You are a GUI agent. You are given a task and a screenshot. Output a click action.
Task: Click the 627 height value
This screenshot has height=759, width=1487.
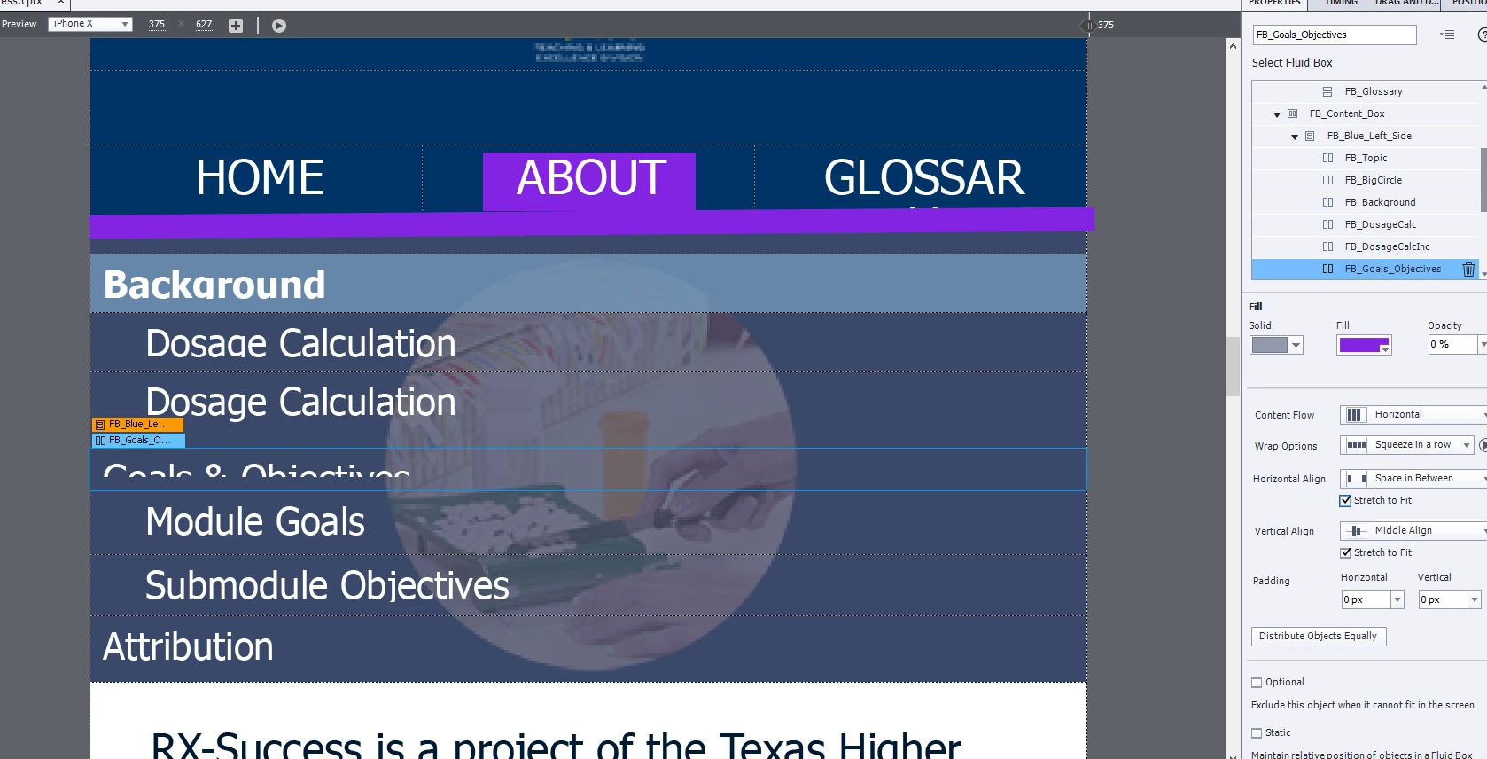(204, 25)
